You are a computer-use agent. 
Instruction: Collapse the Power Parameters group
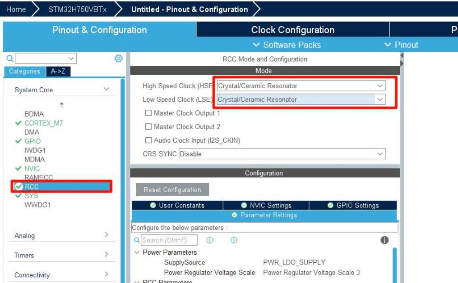137,252
